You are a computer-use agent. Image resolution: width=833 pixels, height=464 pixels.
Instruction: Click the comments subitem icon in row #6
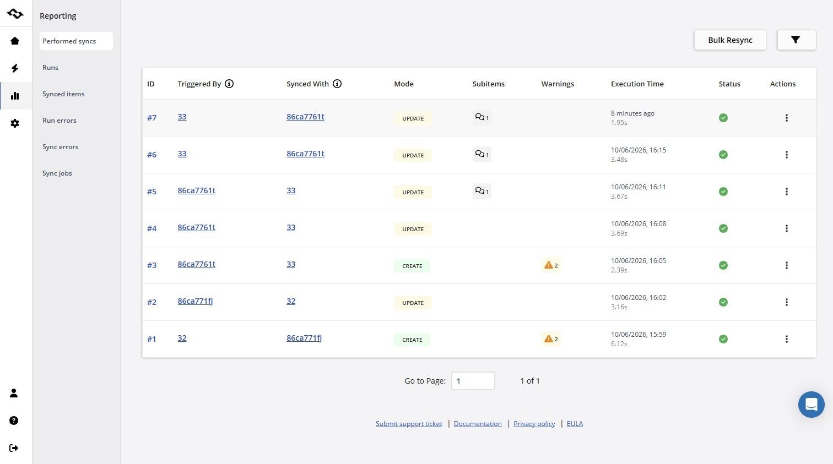[482, 154]
